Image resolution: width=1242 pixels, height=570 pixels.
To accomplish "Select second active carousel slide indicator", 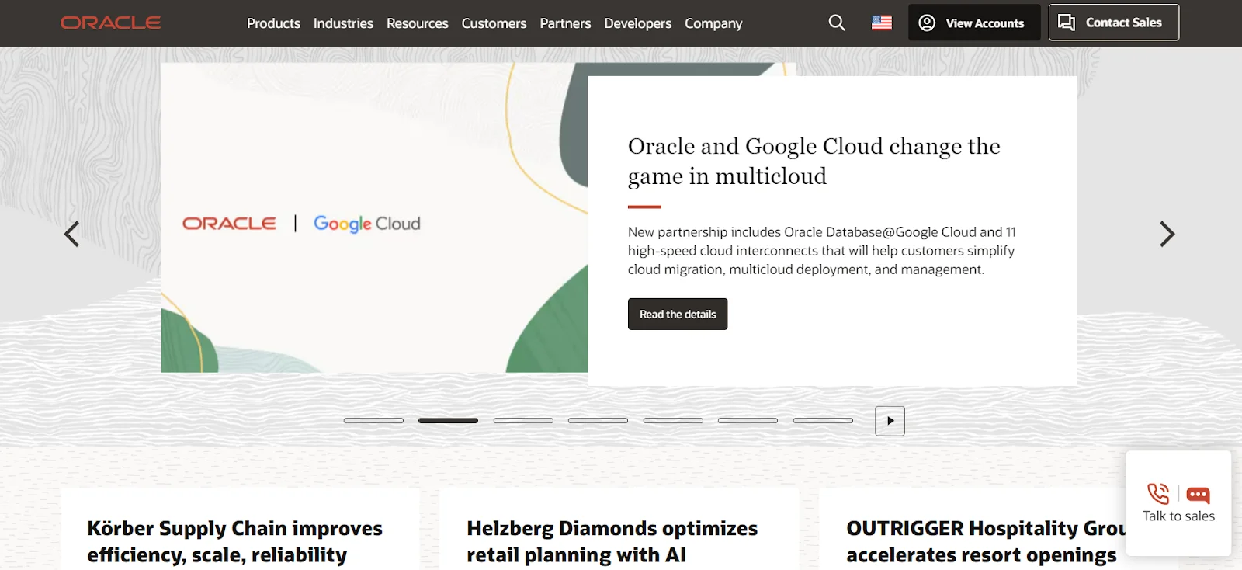I will pyautogui.click(x=448, y=420).
